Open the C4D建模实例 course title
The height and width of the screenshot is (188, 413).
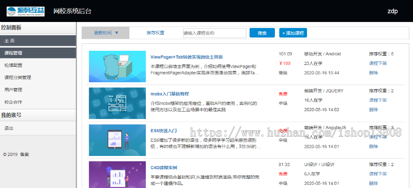[x=163, y=167]
